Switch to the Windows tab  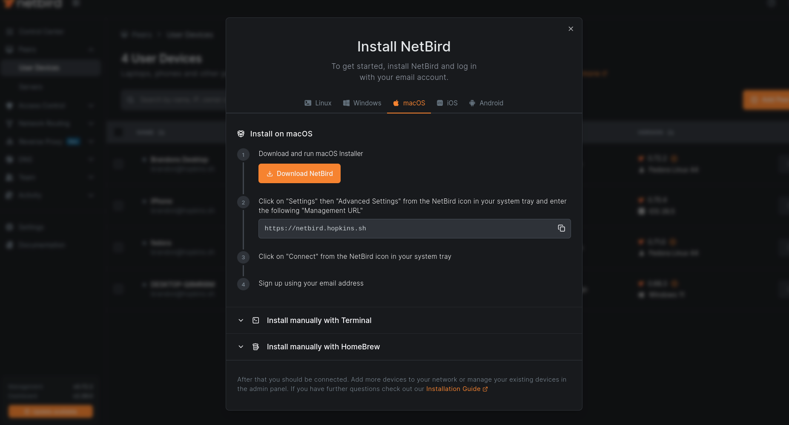click(x=362, y=103)
